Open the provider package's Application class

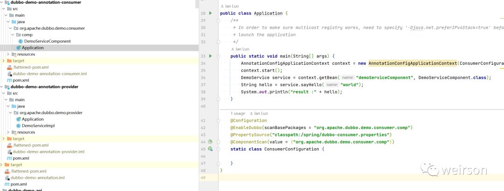point(33,119)
